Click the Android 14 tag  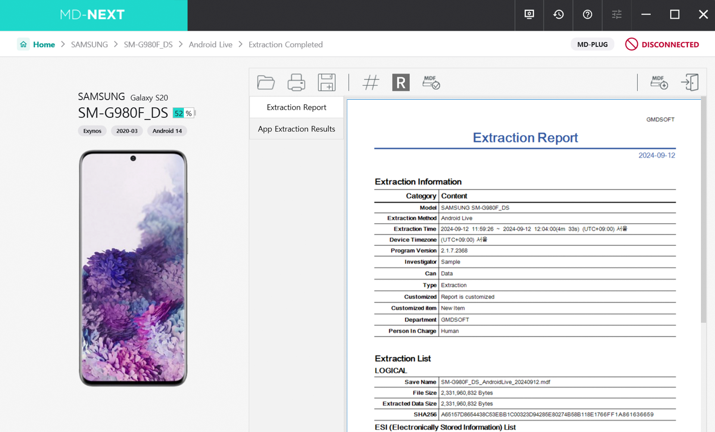coord(167,131)
